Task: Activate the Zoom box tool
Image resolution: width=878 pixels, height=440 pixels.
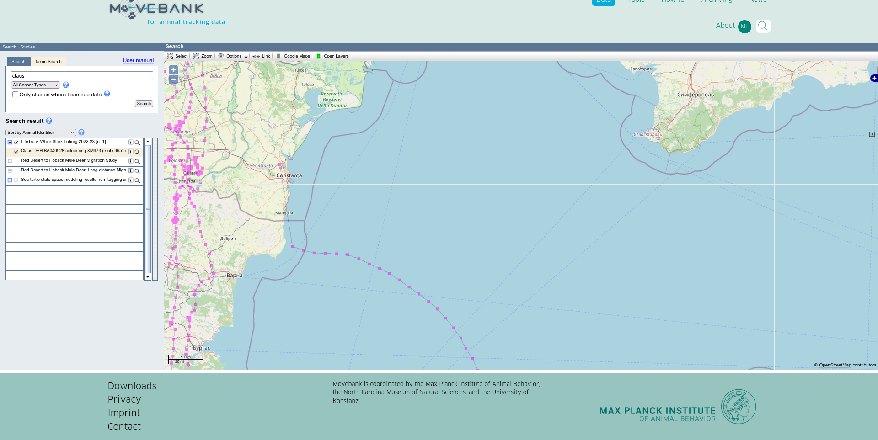Action: (203, 56)
